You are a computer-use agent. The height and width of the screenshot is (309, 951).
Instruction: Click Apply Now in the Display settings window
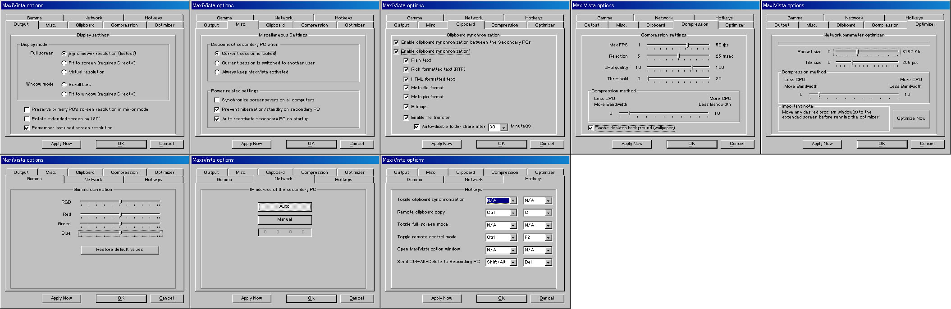coord(61,144)
